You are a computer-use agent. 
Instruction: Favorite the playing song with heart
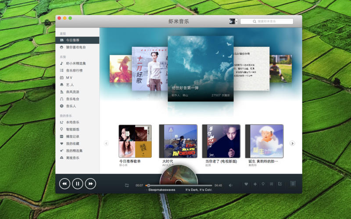coord(246,184)
